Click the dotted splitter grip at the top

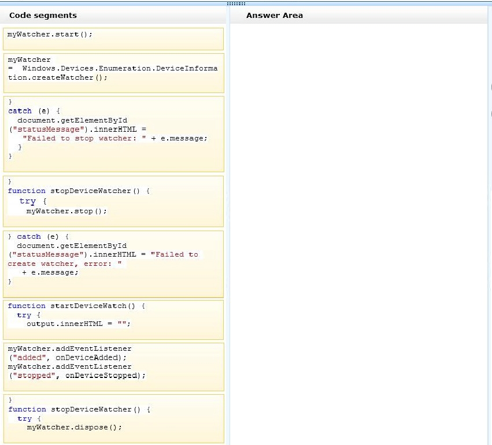pos(236,4)
